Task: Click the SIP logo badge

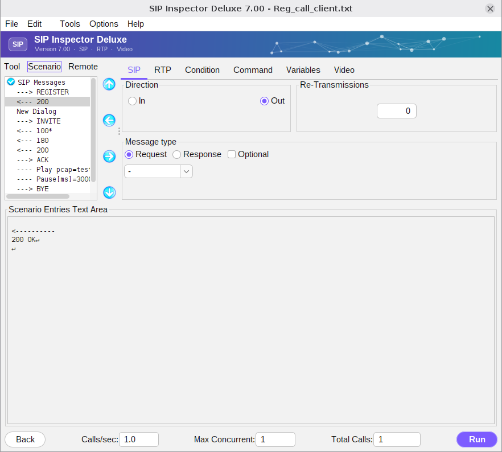Action: (18, 44)
